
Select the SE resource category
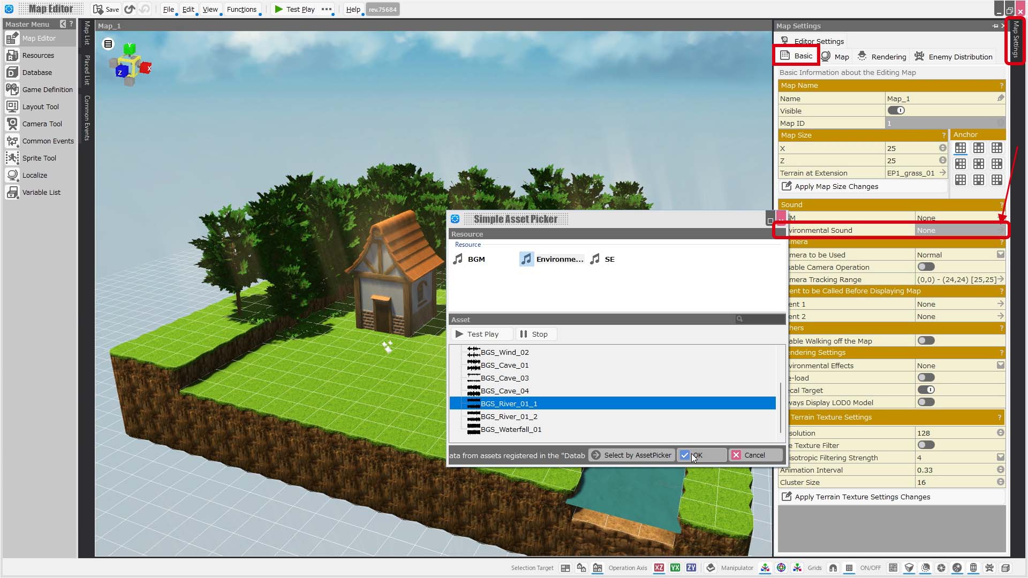tap(602, 259)
